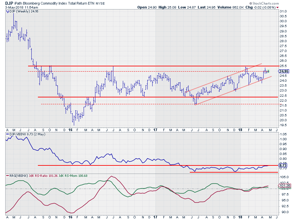This screenshot has width=294, height=220.
Task: Click the DJP ticker symbol in the title
Action: (9, 3)
